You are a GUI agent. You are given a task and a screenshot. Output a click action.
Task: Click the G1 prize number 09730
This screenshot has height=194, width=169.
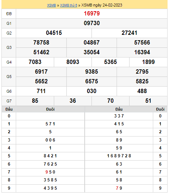(x=91, y=23)
